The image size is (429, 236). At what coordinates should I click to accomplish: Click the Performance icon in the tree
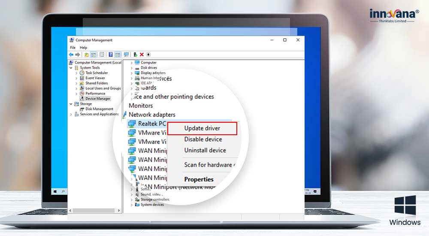point(82,94)
